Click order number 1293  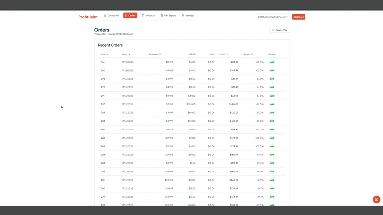click(102, 79)
